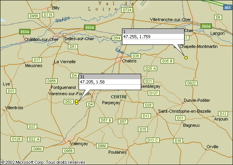Image resolution: width=233 pixels, height=165 pixels.
Task: Select the D922 road sign
Action: pyautogui.click(x=192, y=83)
